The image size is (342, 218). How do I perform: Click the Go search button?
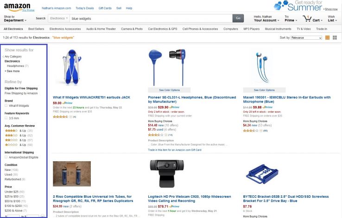click(x=238, y=18)
